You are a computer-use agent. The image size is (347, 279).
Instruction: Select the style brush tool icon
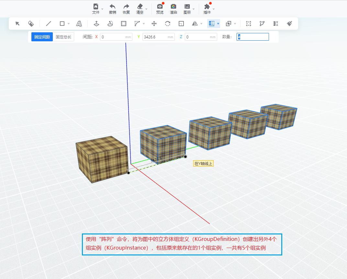(x=289, y=23)
